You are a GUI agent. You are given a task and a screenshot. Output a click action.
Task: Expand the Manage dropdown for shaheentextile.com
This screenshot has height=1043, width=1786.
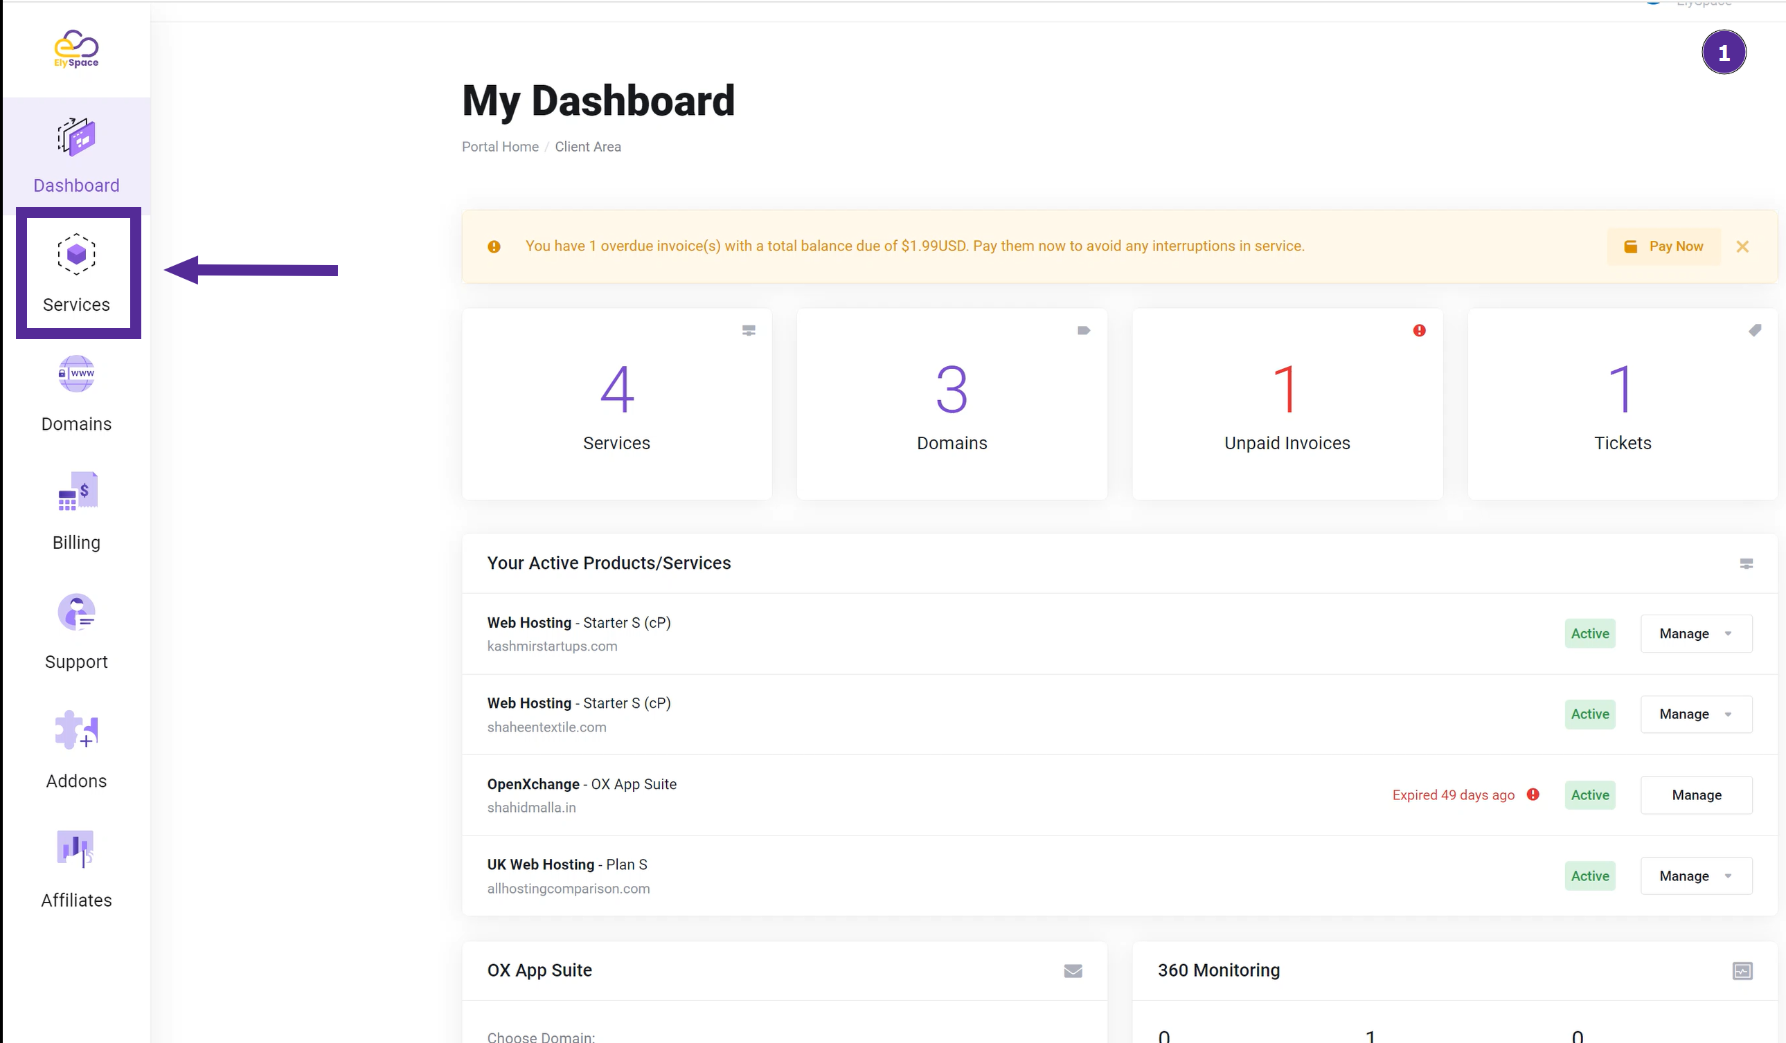click(1728, 714)
